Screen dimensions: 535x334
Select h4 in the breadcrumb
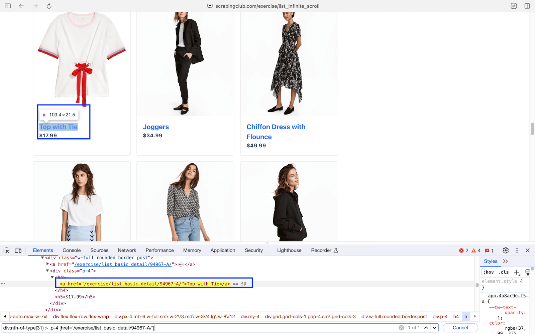(456, 317)
